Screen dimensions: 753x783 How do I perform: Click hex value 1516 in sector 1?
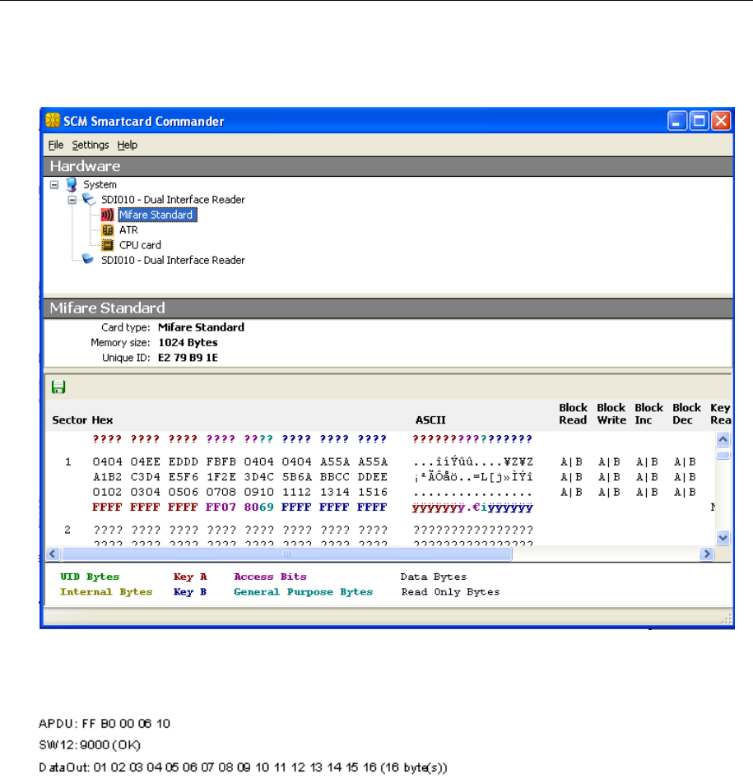tap(372, 492)
